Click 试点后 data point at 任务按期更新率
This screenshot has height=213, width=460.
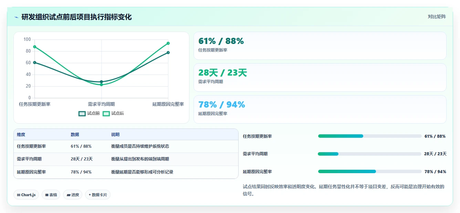click(x=34, y=47)
